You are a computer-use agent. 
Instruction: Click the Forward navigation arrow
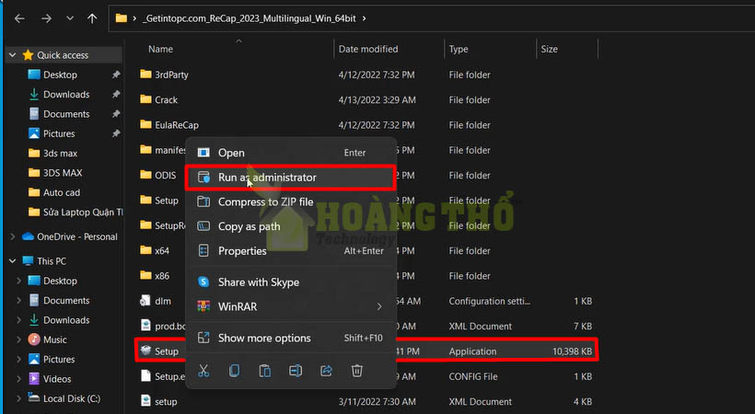(x=46, y=18)
